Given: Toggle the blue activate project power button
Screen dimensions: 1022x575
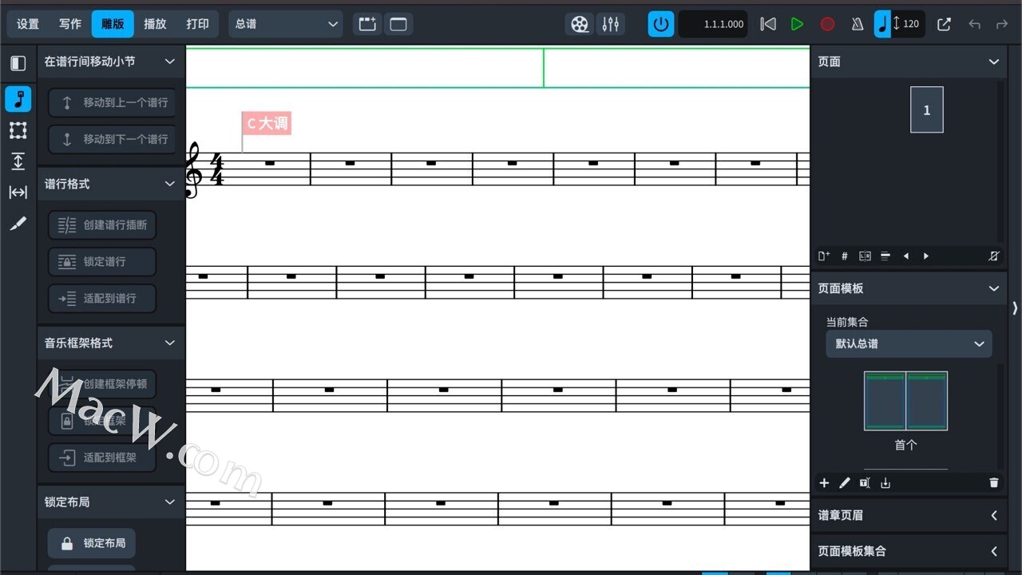Looking at the screenshot, I should click(661, 24).
